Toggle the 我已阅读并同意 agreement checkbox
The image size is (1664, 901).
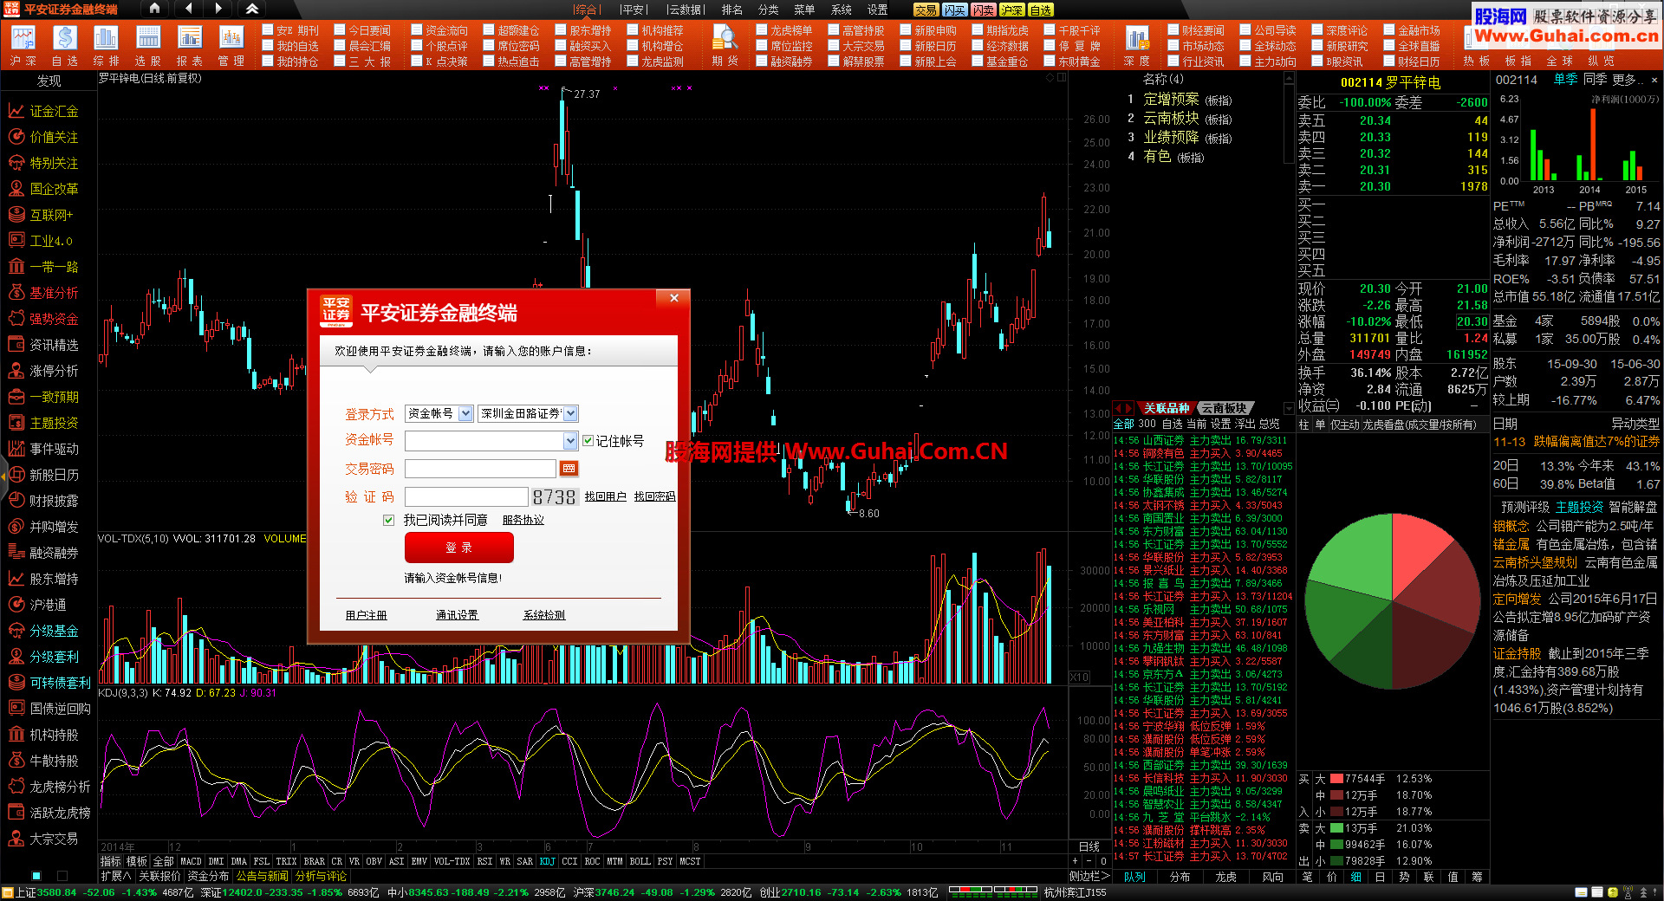pos(388,520)
